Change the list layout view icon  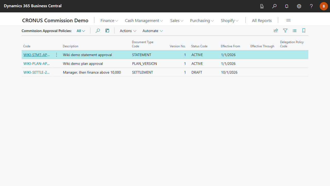click(x=294, y=30)
